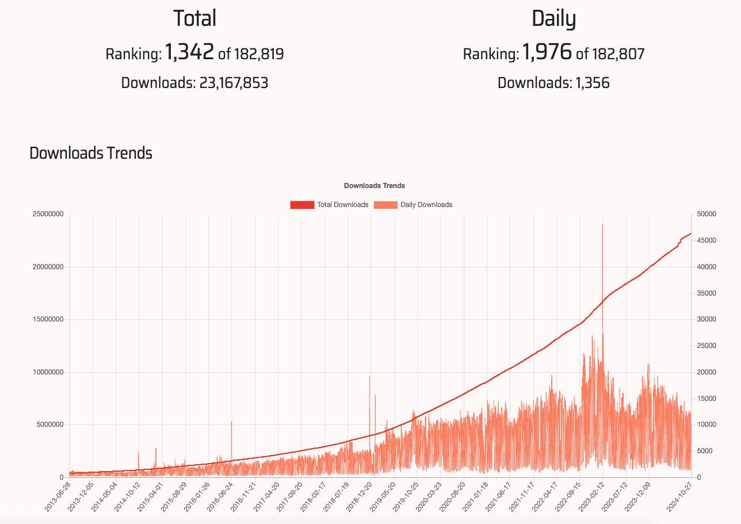Click the red Total Downloads legend swatch
This screenshot has height=524, width=741.
(x=301, y=205)
